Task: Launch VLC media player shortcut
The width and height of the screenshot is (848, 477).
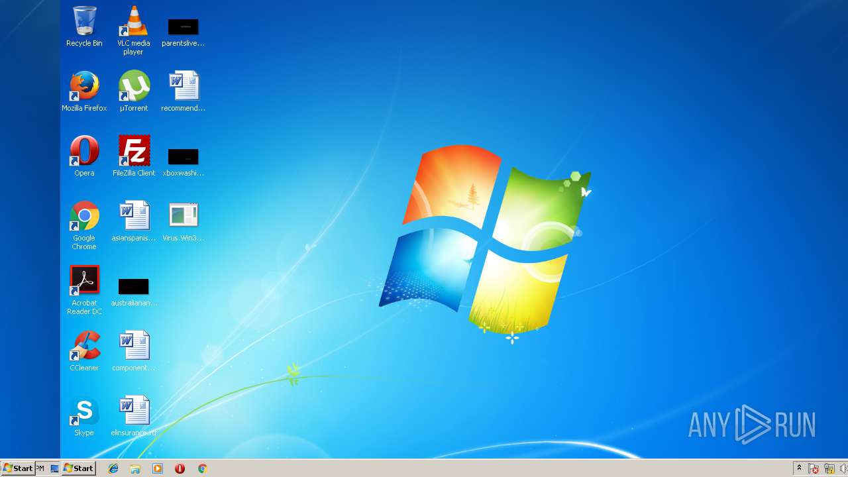Action: 134,30
